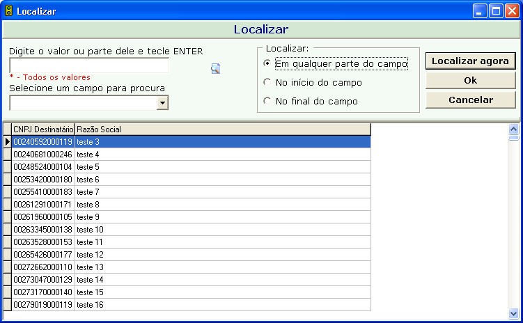Click the scrollbar up arrow in the grid

pyautogui.click(x=514, y=129)
